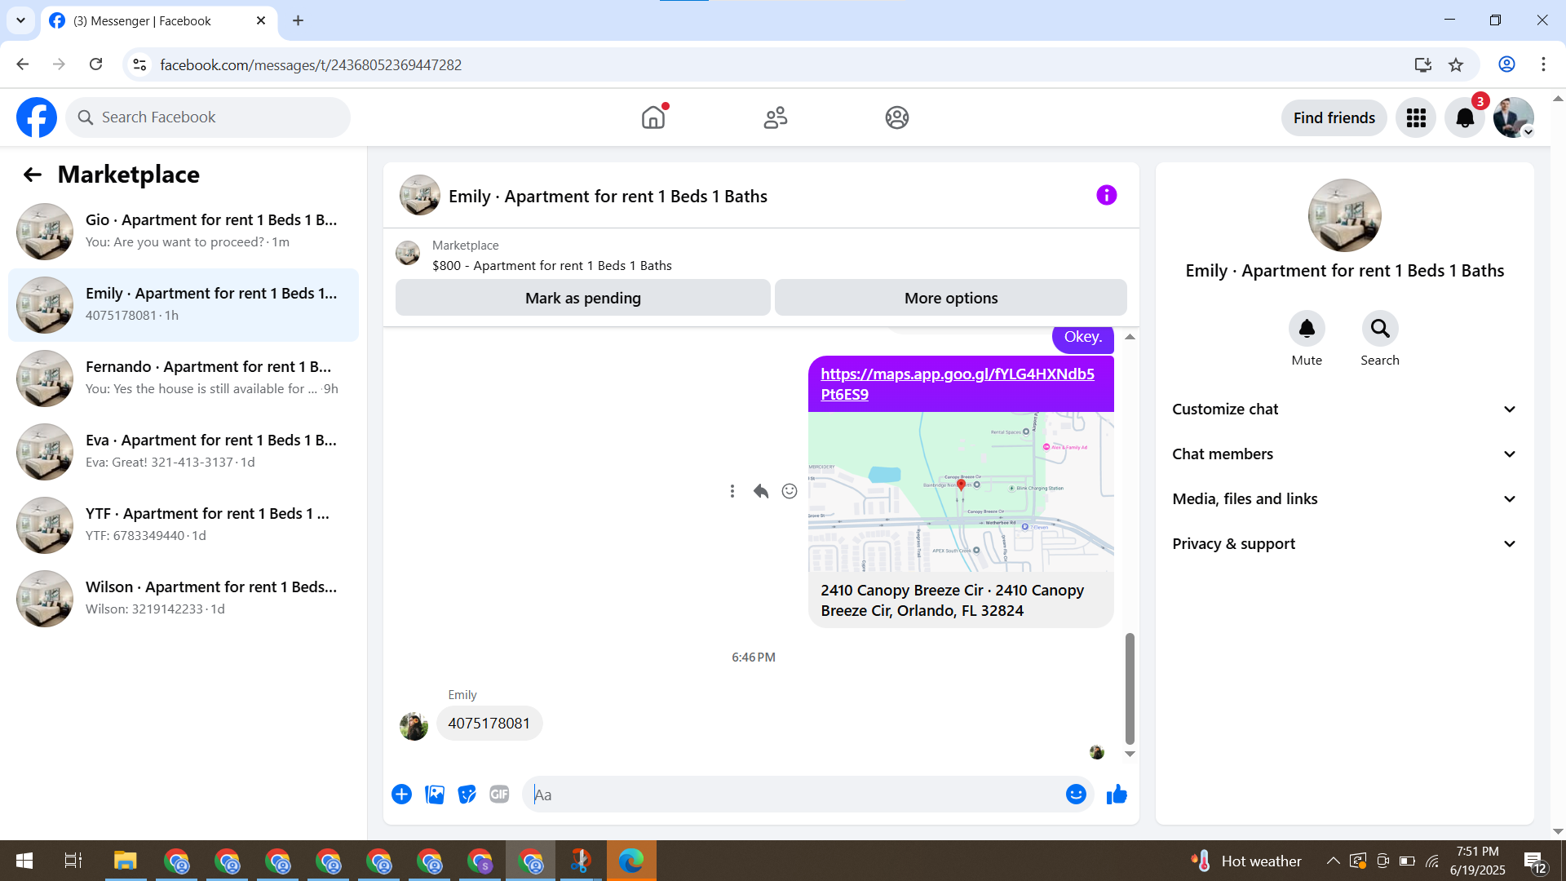Focus the Search Facebook field
This screenshot has height=881, width=1566.
(x=208, y=117)
